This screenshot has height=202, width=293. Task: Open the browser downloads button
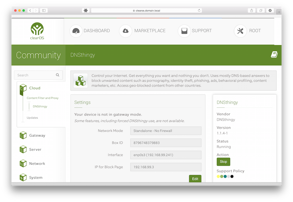[270, 11]
